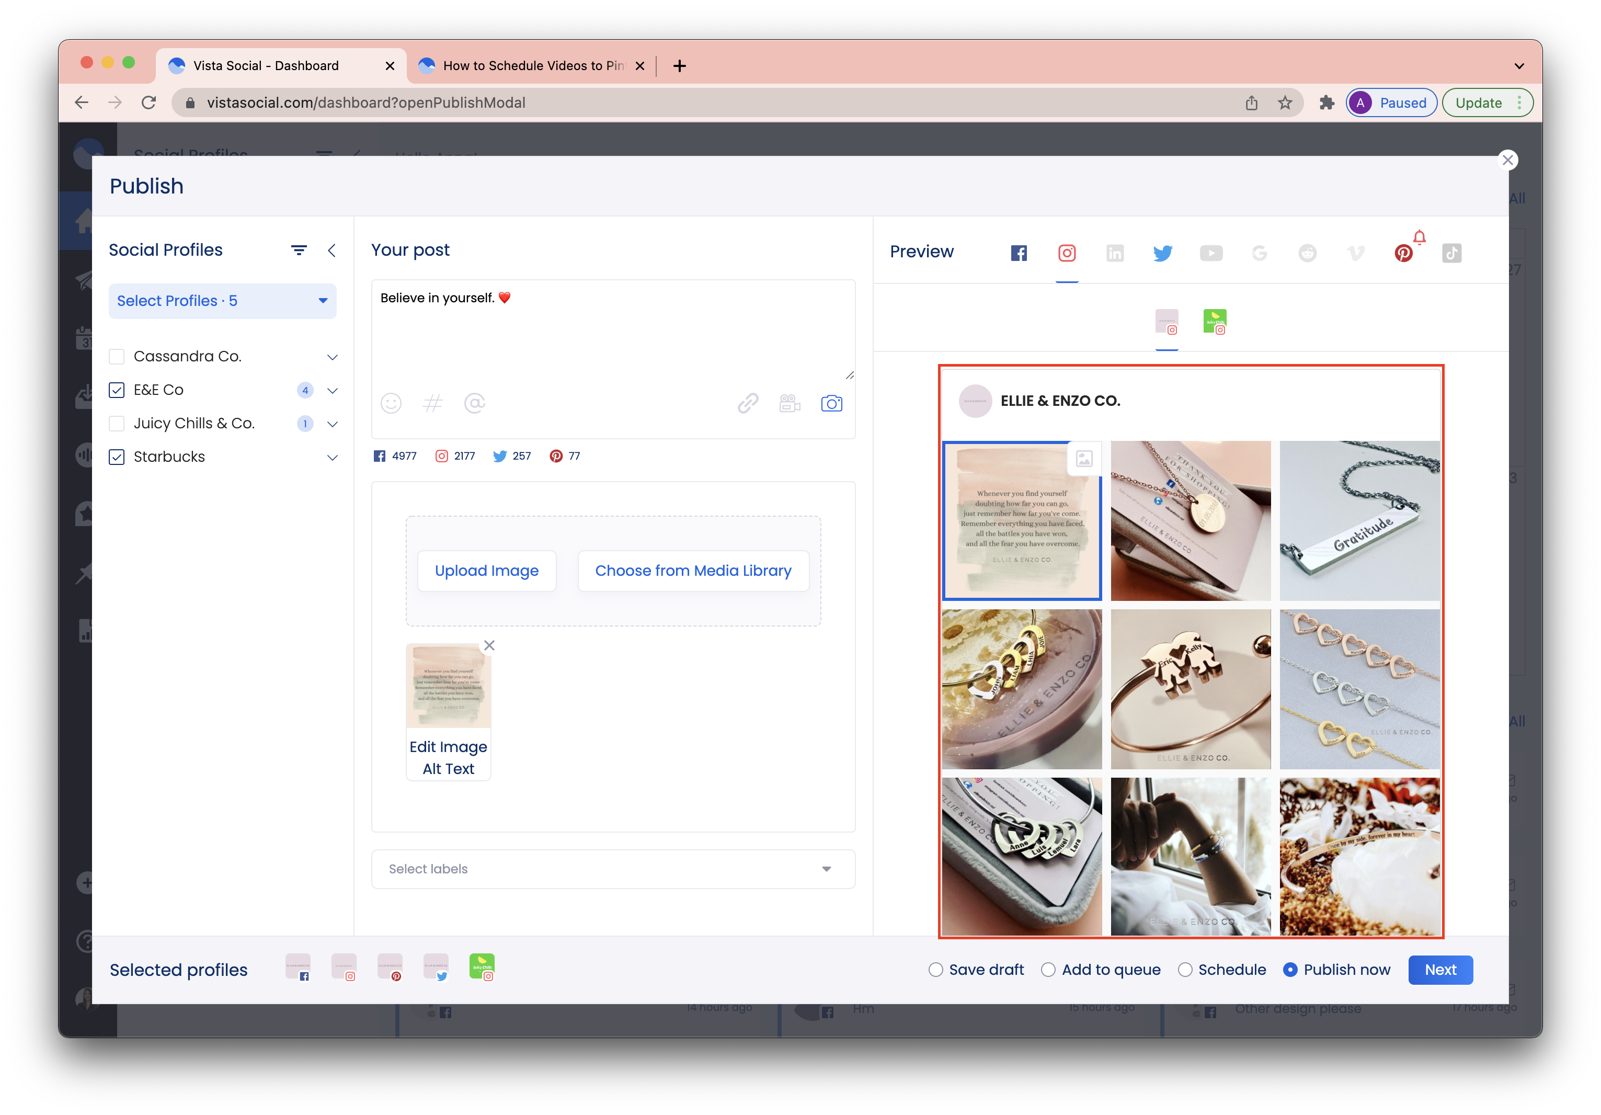Open the emoji picker in post editor
The height and width of the screenshot is (1115, 1601).
[391, 403]
